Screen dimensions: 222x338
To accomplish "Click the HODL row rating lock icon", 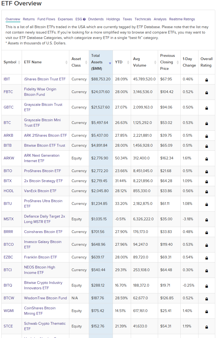I will (207, 192).
